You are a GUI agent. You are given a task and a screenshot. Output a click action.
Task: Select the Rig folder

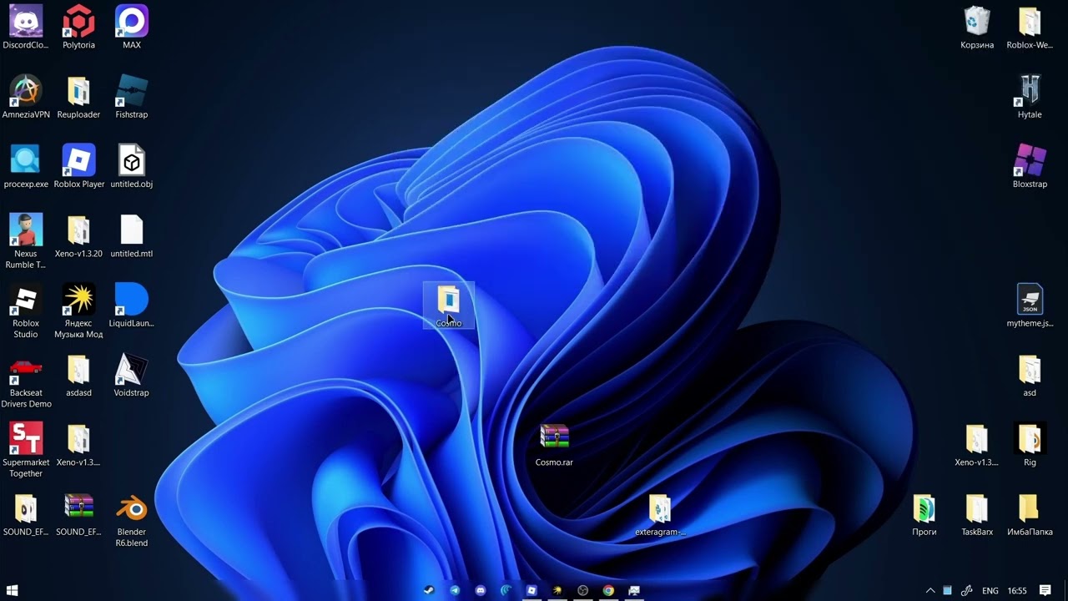(x=1030, y=445)
